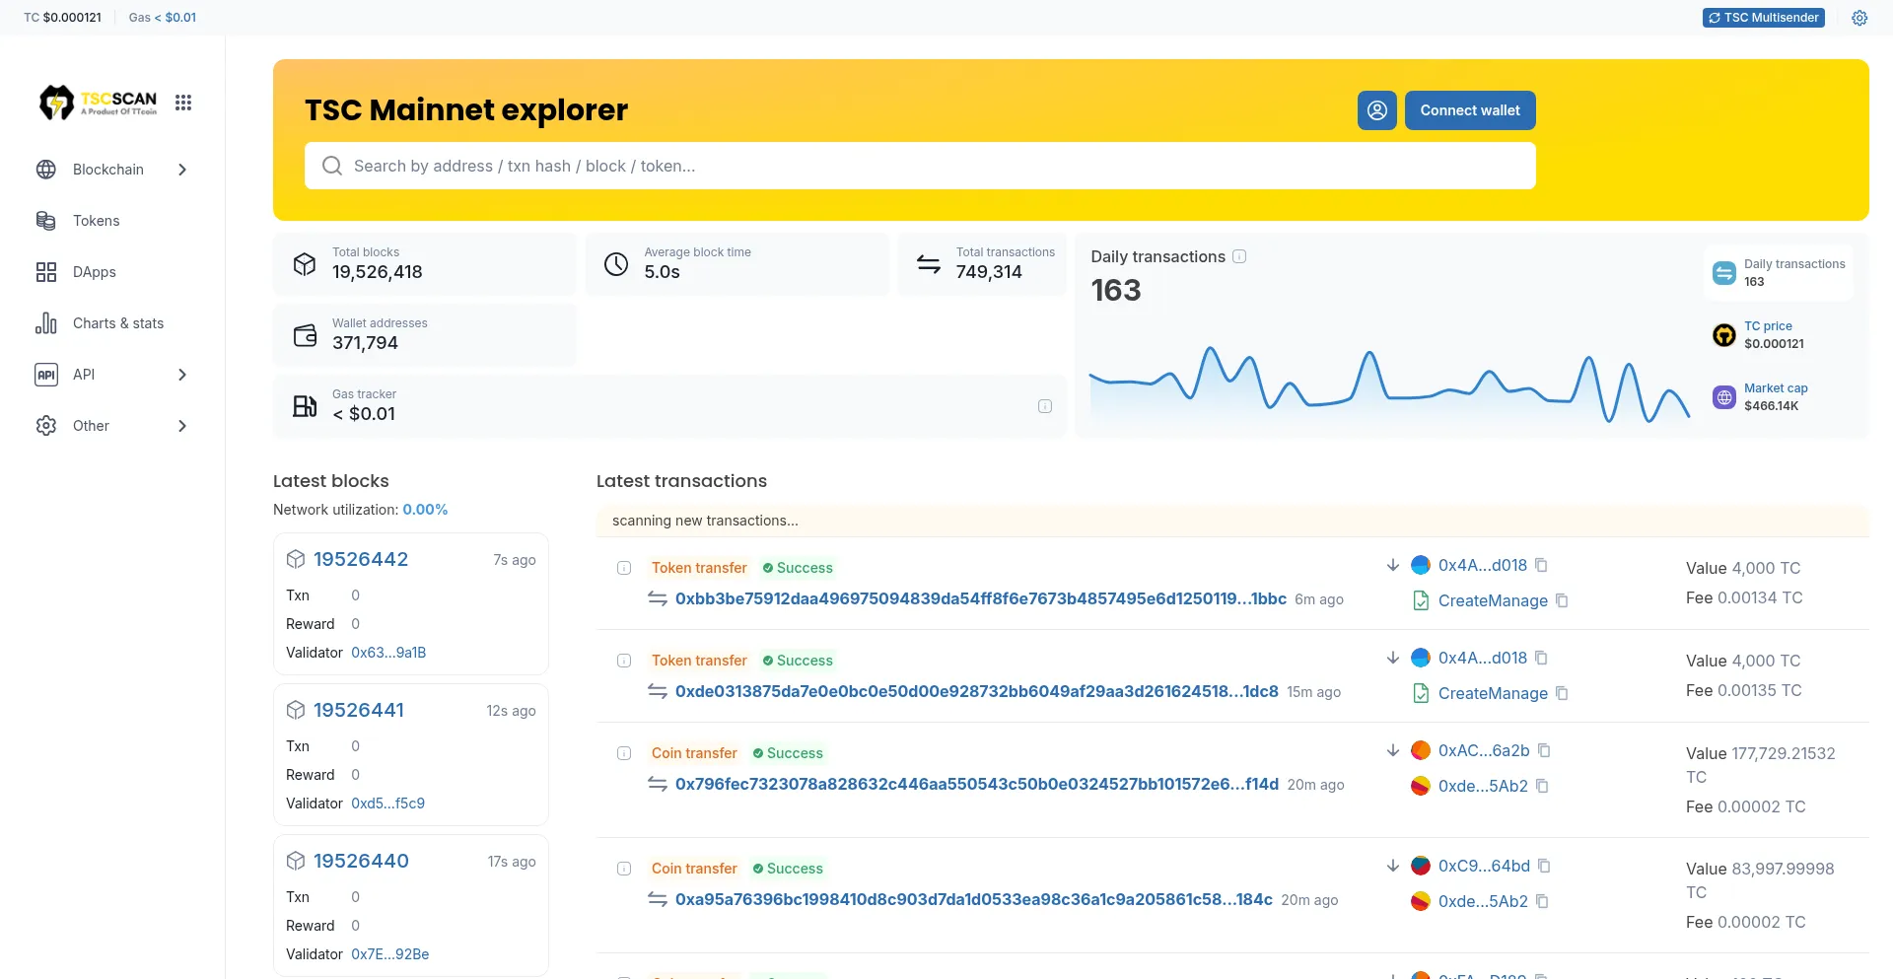Open transaction hash 0xa95a76396...184c

tap(974, 899)
